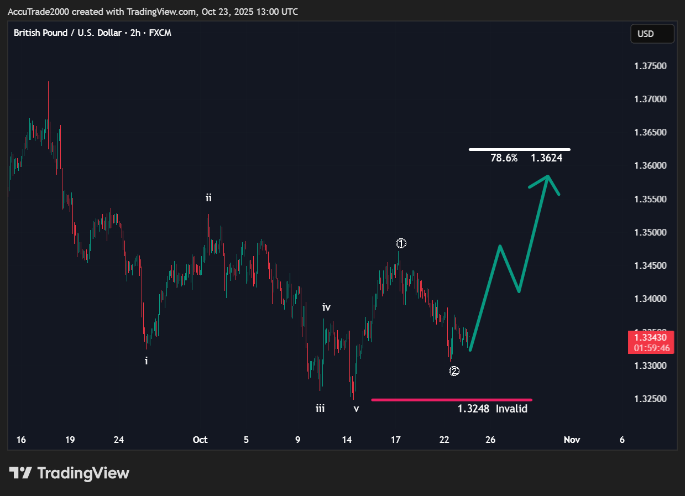The width and height of the screenshot is (685, 496).
Task: Click the Oct date on time axis
Action: tap(200, 440)
